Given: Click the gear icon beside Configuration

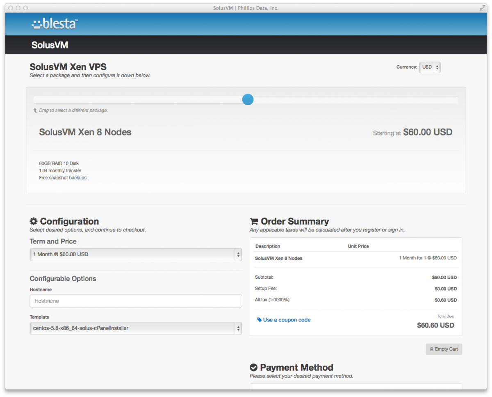Looking at the screenshot, I should point(34,221).
